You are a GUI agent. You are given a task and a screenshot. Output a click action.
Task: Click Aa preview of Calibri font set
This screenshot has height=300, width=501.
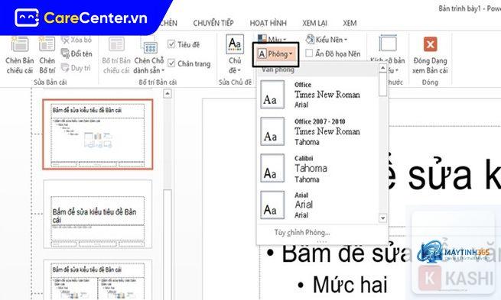point(272,169)
